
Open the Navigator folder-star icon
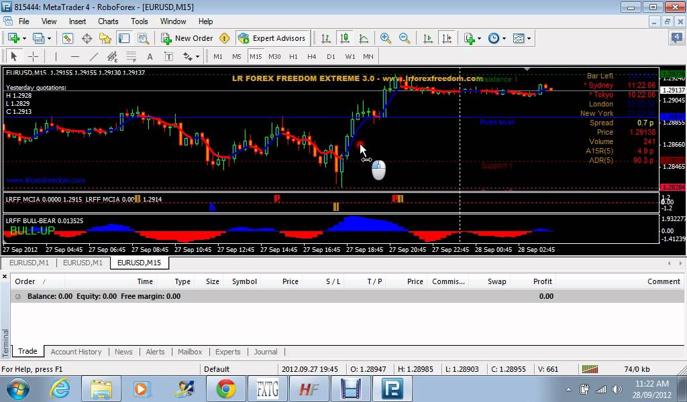pos(105,38)
